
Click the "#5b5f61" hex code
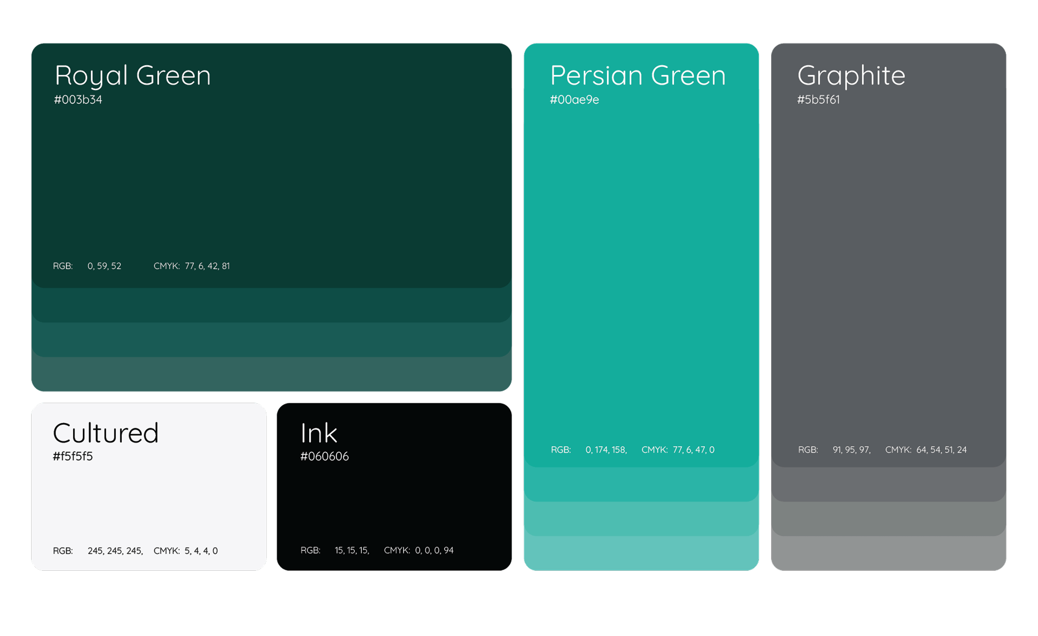coord(818,100)
